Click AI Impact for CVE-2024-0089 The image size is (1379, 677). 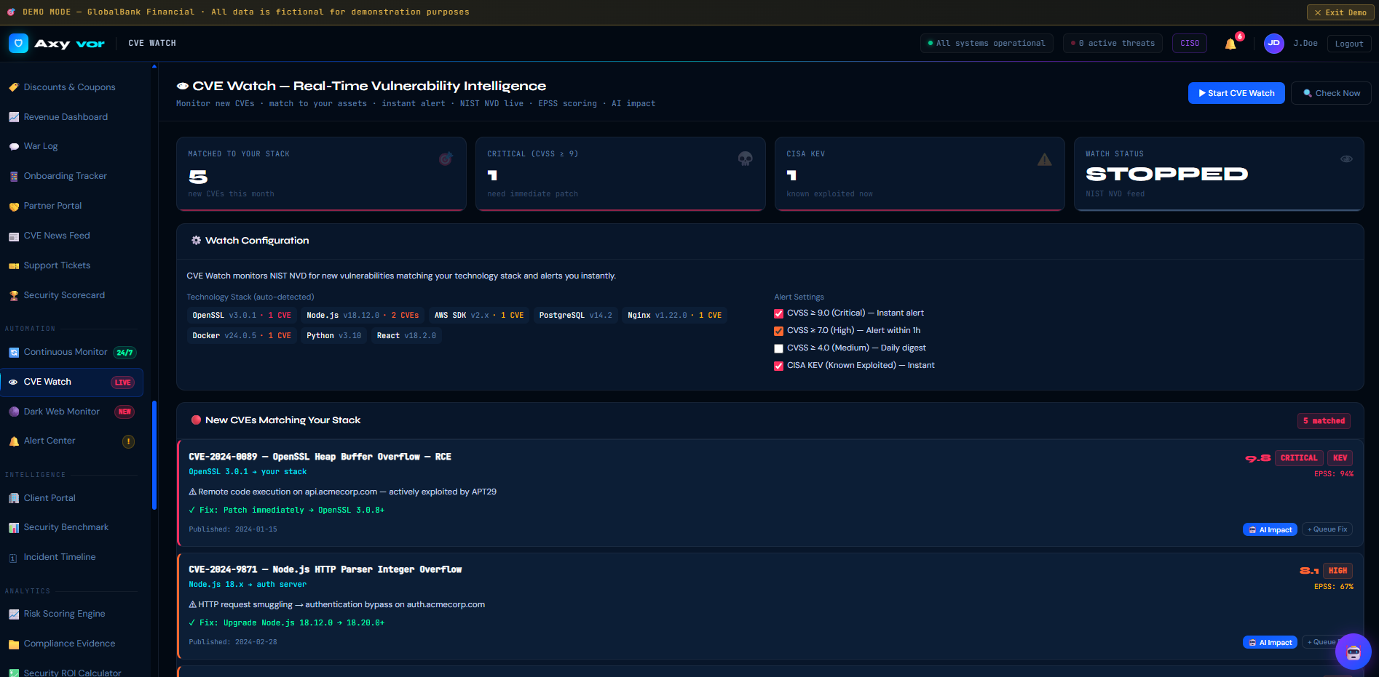coord(1270,529)
